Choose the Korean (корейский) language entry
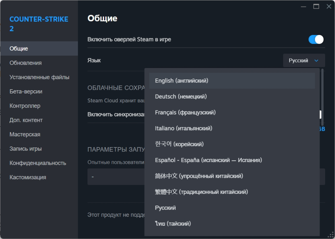 (x=179, y=144)
